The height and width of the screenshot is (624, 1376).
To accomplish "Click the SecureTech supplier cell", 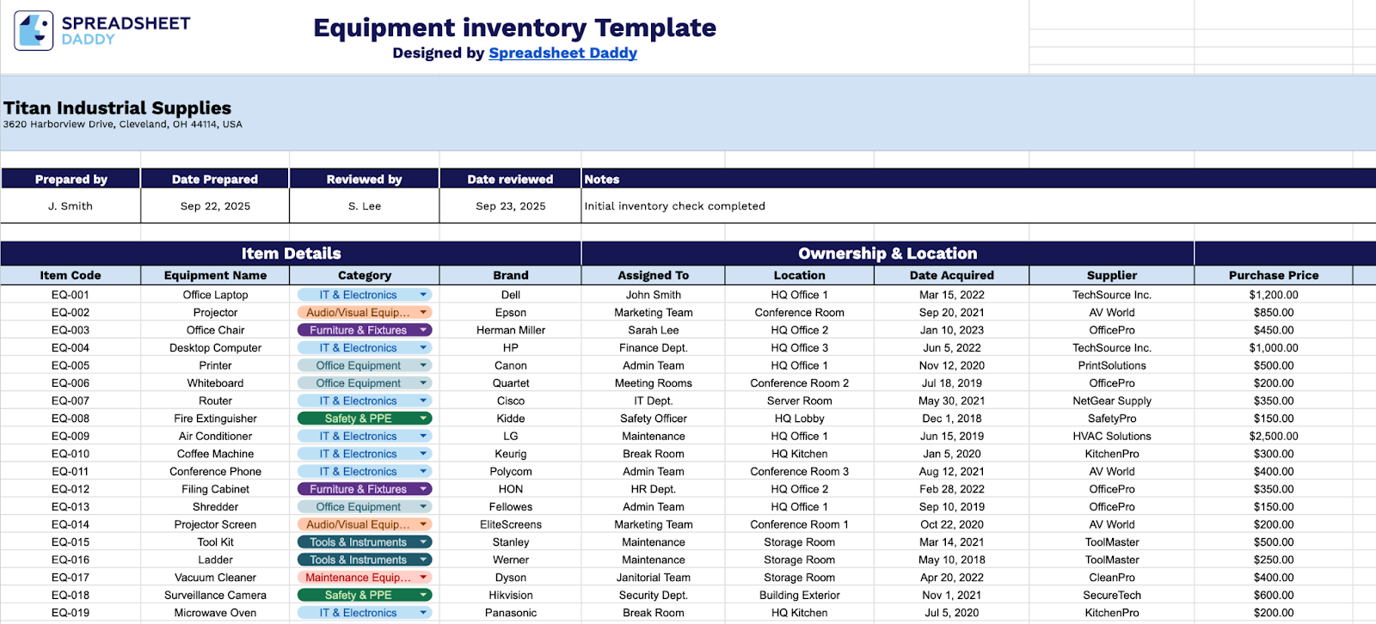I will (1112, 595).
